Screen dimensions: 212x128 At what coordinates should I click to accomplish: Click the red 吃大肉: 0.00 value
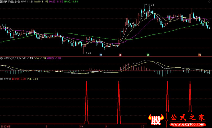19,79
